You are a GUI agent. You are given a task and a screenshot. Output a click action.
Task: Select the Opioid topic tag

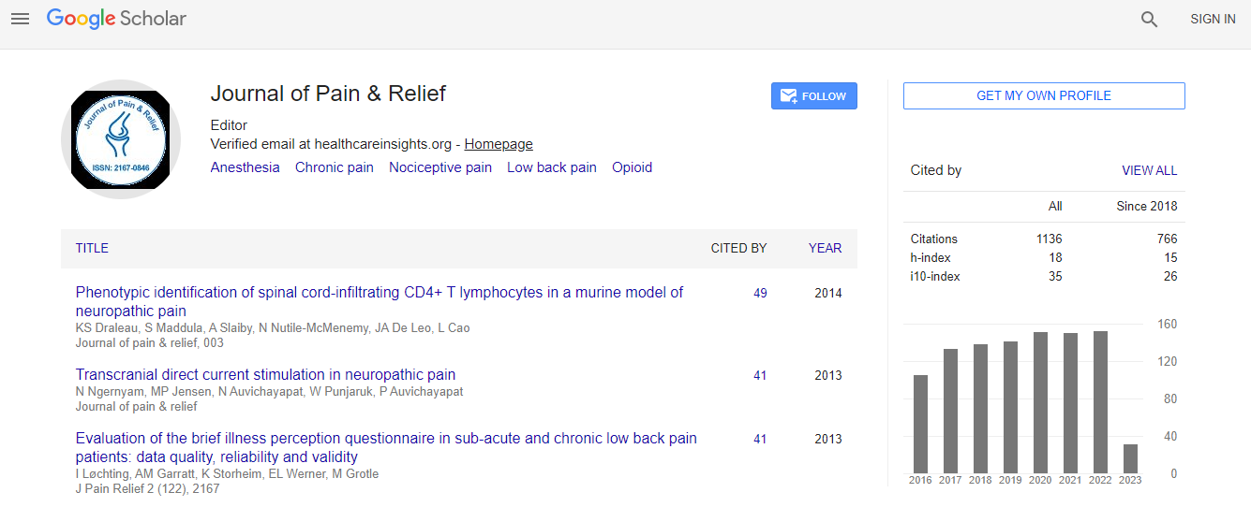tap(632, 167)
